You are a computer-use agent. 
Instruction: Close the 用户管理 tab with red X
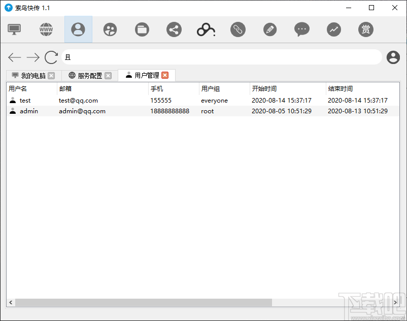[165, 75]
